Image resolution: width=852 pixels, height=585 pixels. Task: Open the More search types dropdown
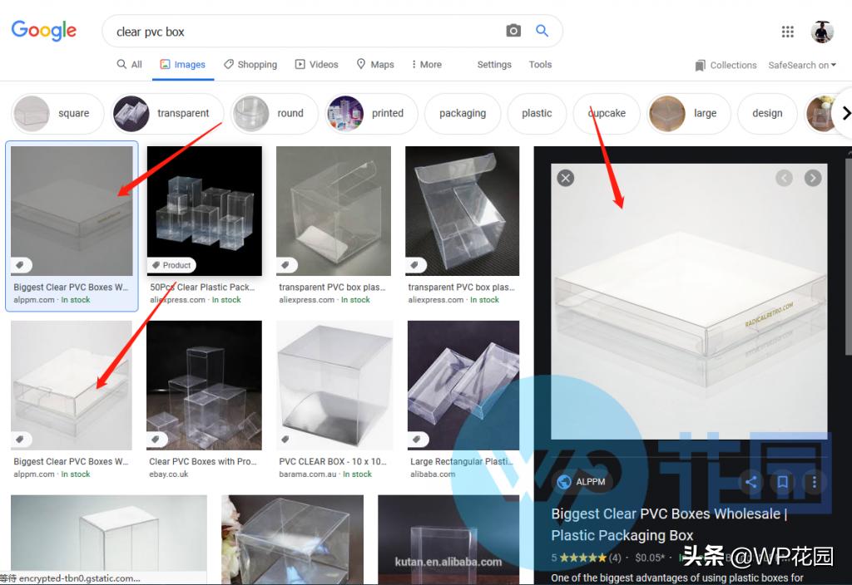(426, 64)
